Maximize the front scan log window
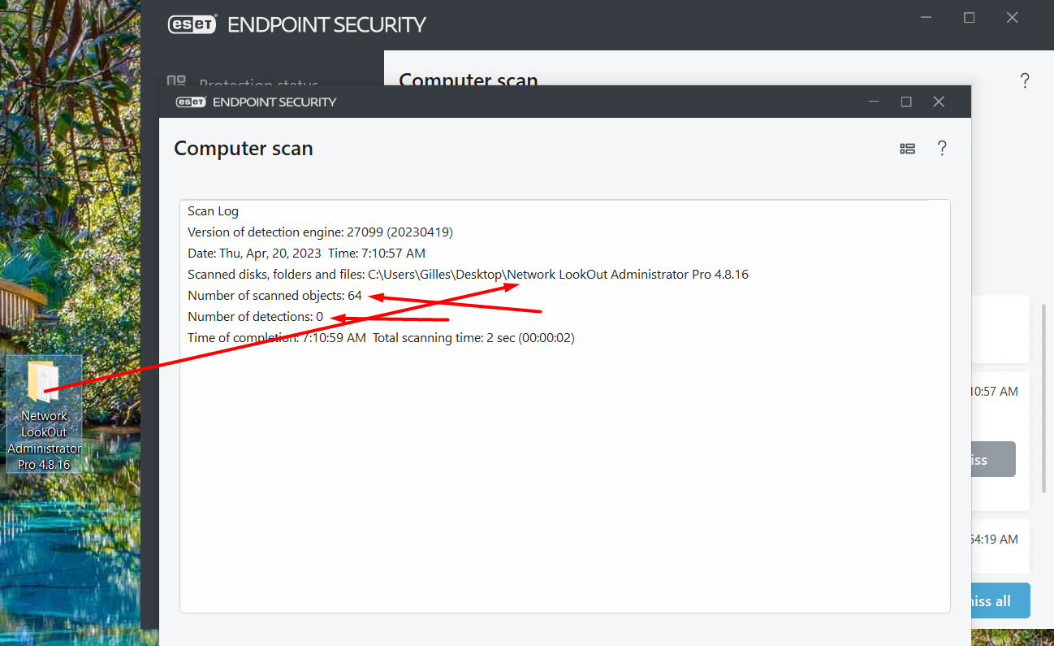The height and width of the screenshot is (646, 1054). coord(906,102)
